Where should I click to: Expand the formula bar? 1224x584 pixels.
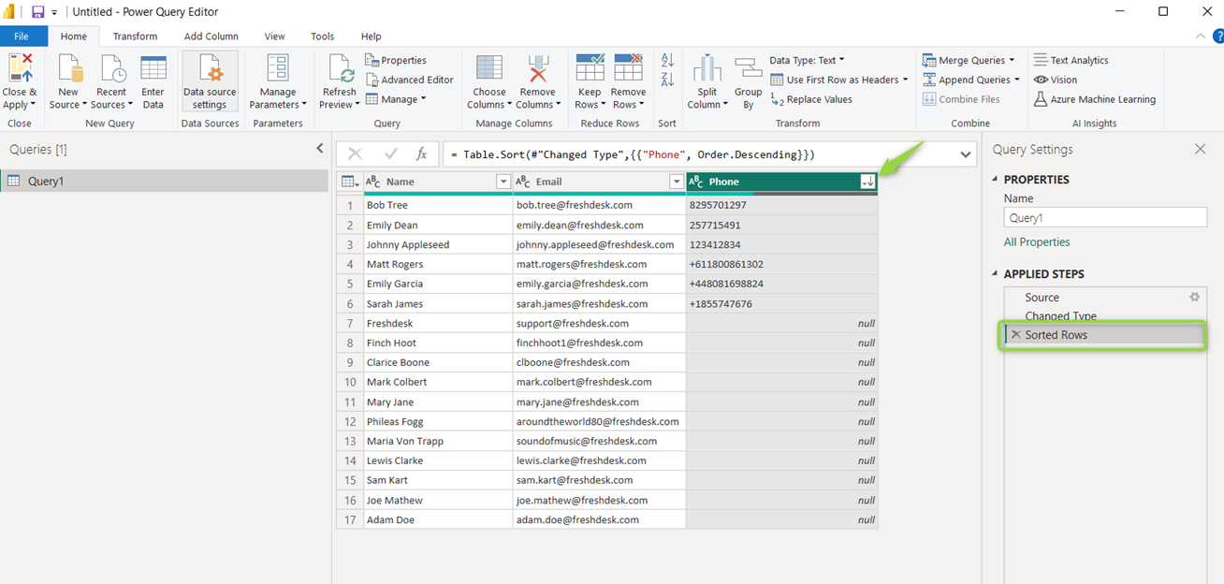coord(966,154)
